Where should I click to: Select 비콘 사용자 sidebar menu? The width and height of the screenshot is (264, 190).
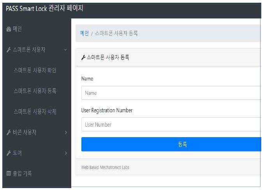(x=25, y=132)
